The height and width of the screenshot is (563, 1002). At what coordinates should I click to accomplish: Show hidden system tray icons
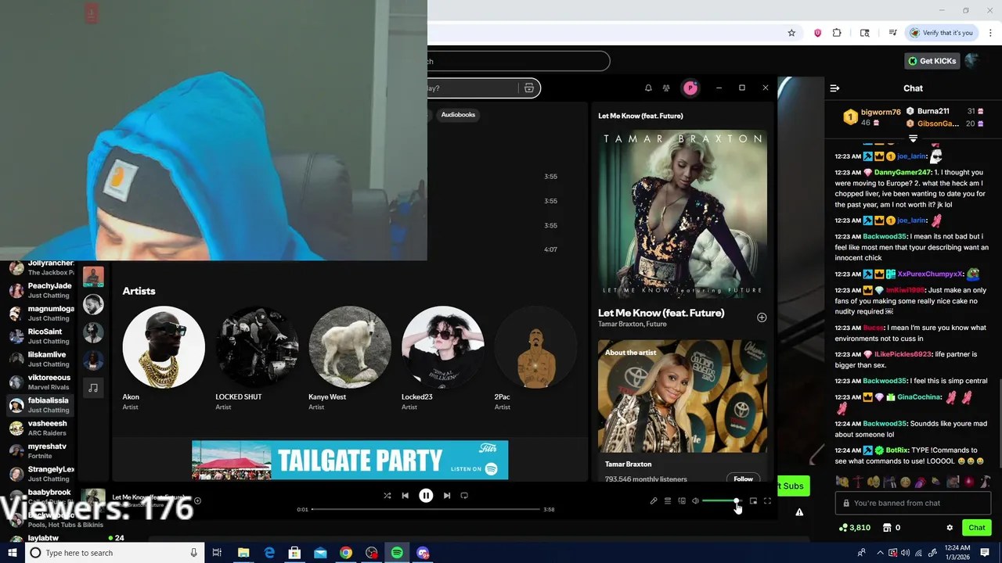click(879, 553)
